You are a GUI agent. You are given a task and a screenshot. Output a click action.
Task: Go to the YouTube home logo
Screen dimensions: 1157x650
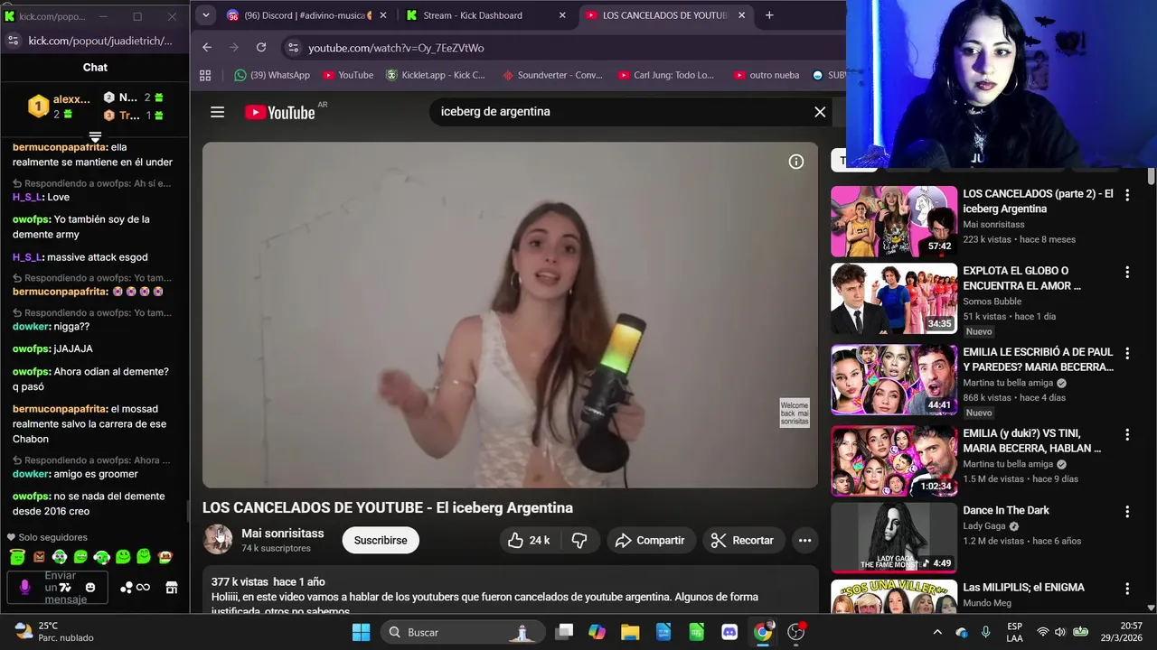(x=280, y=112)
